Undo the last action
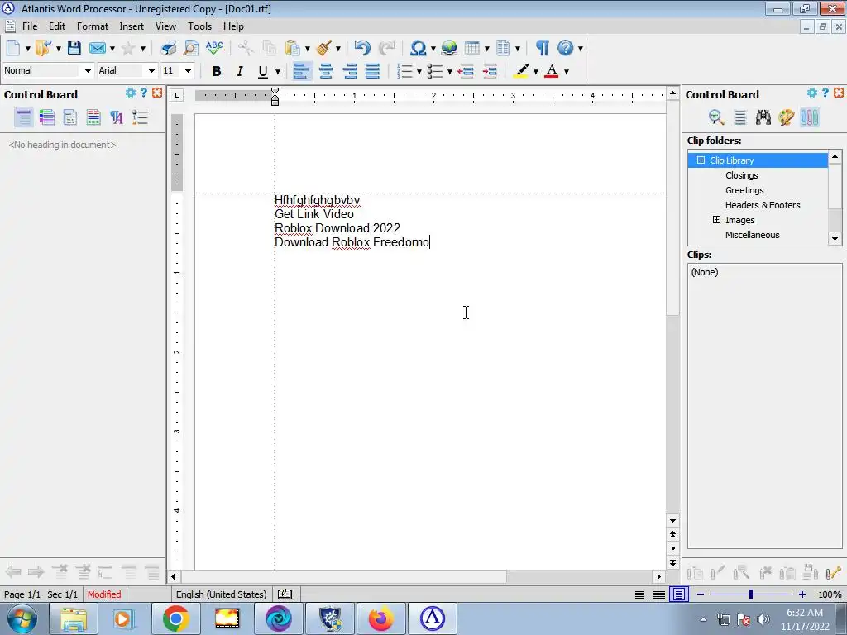The width and height of the screenshot is (847, 635). click(x=362, y=48)
